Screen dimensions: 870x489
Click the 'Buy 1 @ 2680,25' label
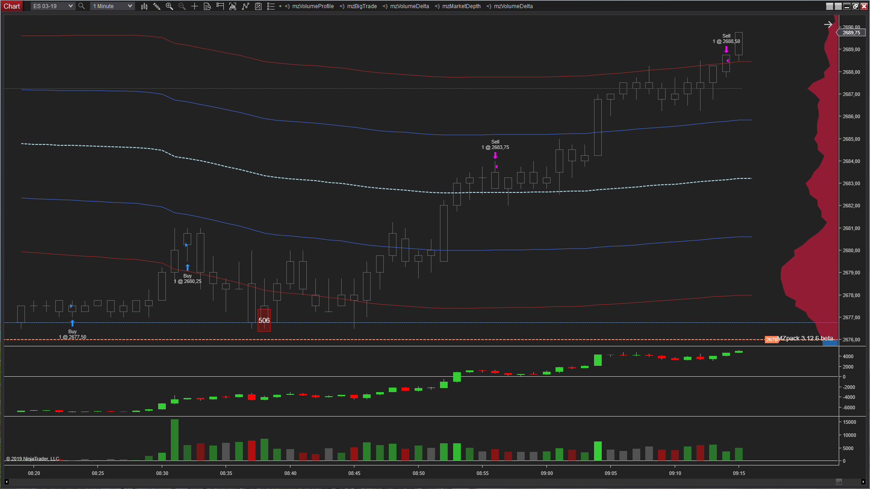(188, 278)
